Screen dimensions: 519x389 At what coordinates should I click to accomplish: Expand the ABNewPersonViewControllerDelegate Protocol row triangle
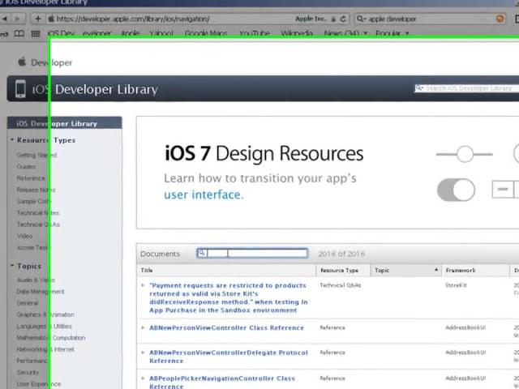[143, 353]
